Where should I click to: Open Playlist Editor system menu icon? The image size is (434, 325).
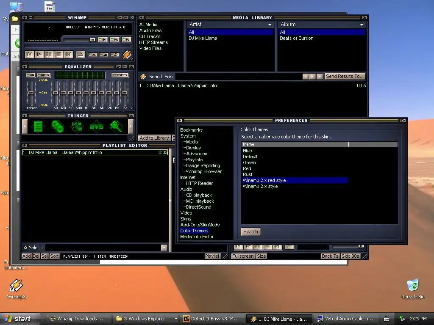click(x=25, y=146)
